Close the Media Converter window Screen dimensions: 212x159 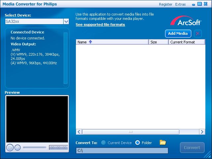(205, 4)
